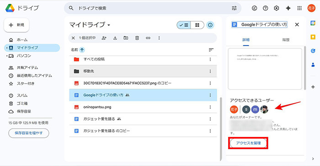Click the 's' shared user avatar
The width and height of the screenshot is (320, 166).
click(246, 110)
